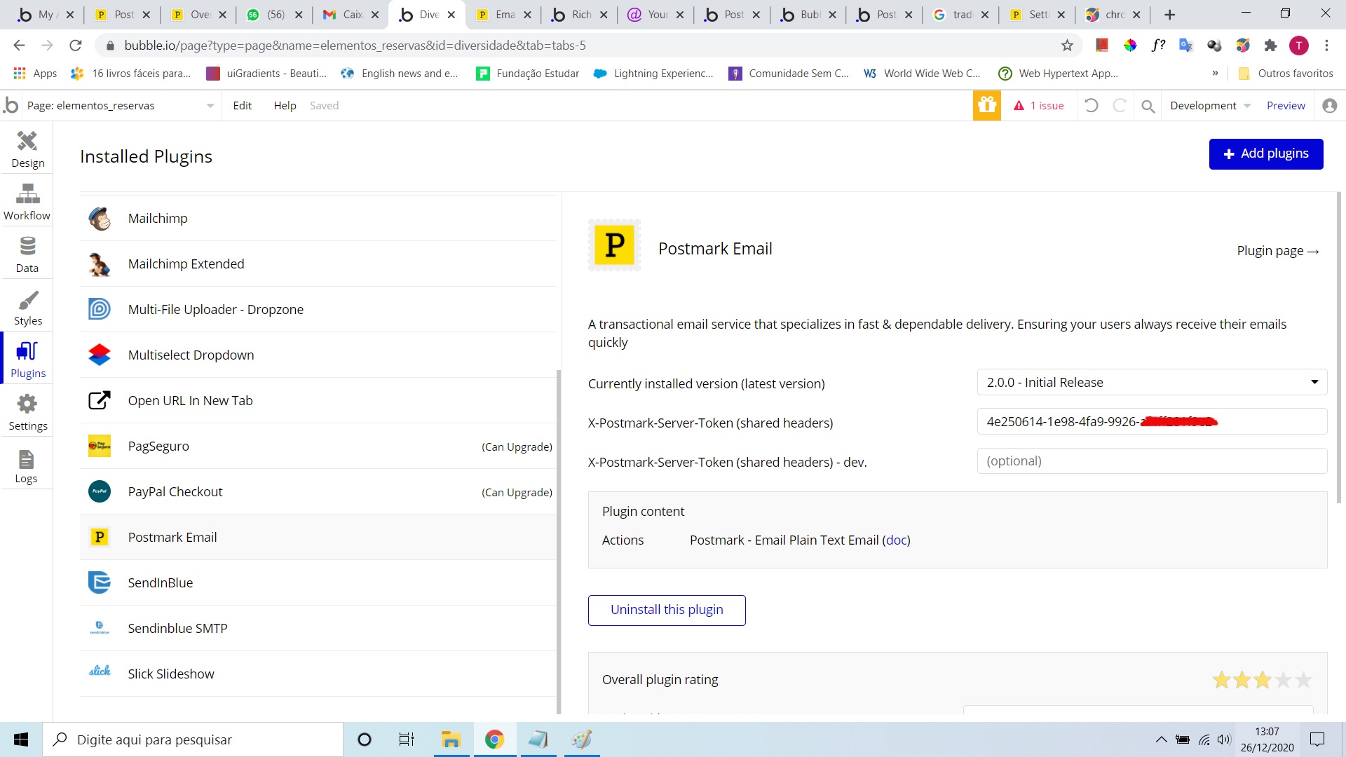Screen dimensions: 1346x757
Task: Open Fundação Estudar bookmark
Action: tap(528, 73)
